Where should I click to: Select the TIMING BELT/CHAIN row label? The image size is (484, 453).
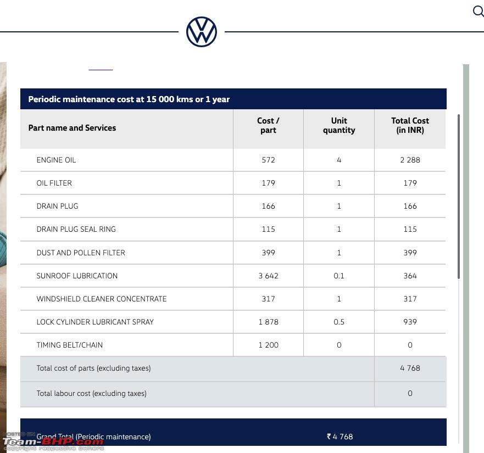[69, 345]
